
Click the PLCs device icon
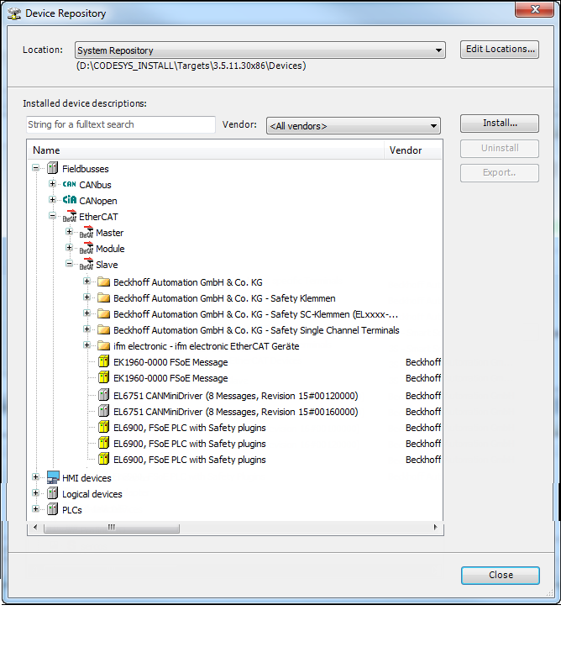click(53, 510)
